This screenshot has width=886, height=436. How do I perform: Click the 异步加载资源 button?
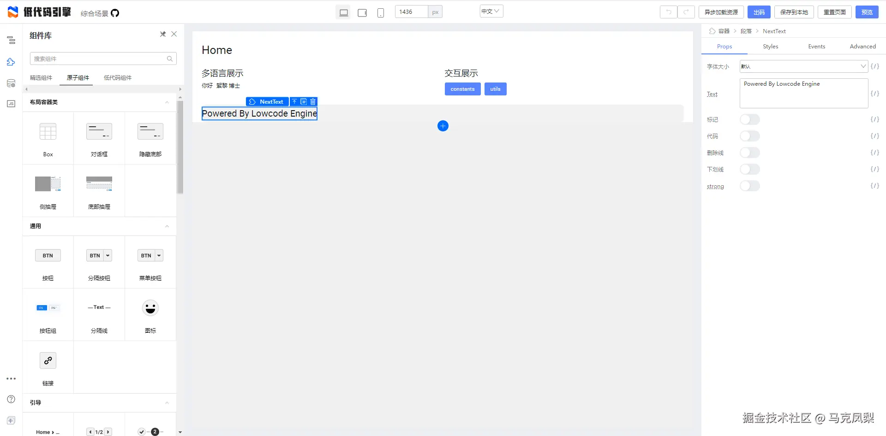[x=721, y=12]
